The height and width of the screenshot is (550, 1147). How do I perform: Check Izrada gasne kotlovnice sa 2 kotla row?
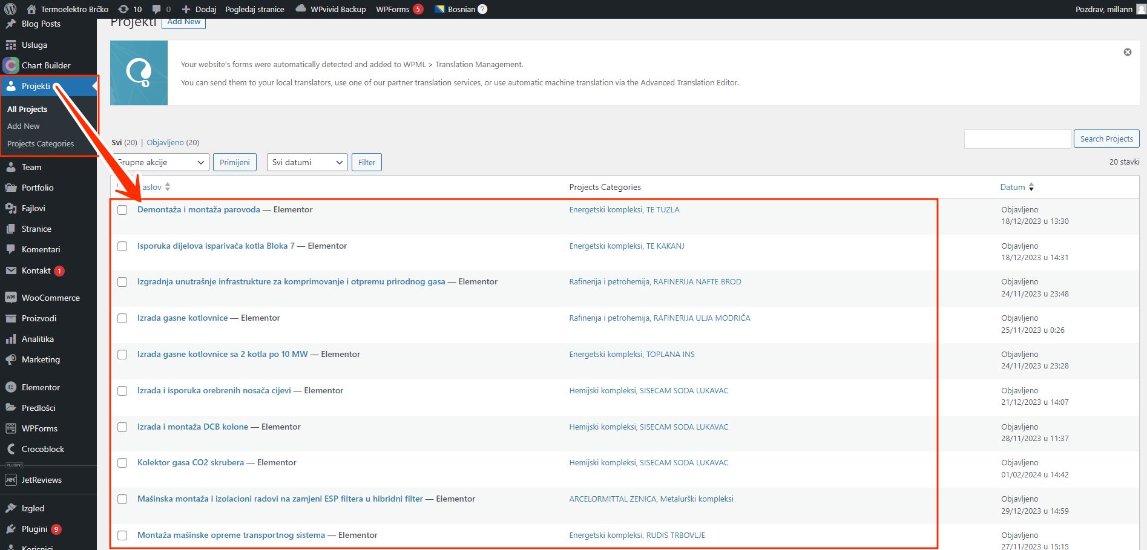(122, 355)
